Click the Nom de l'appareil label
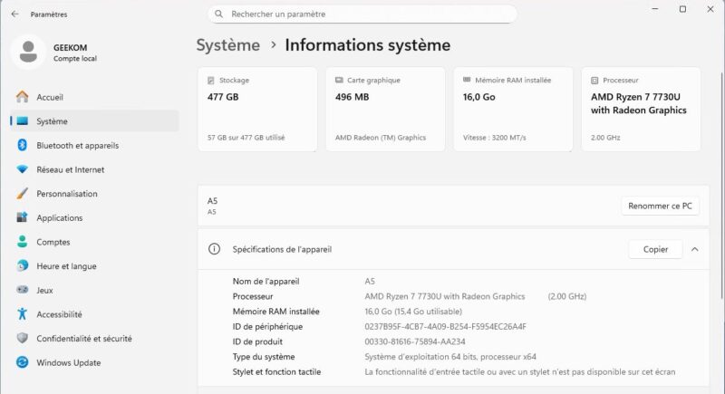Image resolution: width=725 pixels, height=394 pixels. (266, 281)
